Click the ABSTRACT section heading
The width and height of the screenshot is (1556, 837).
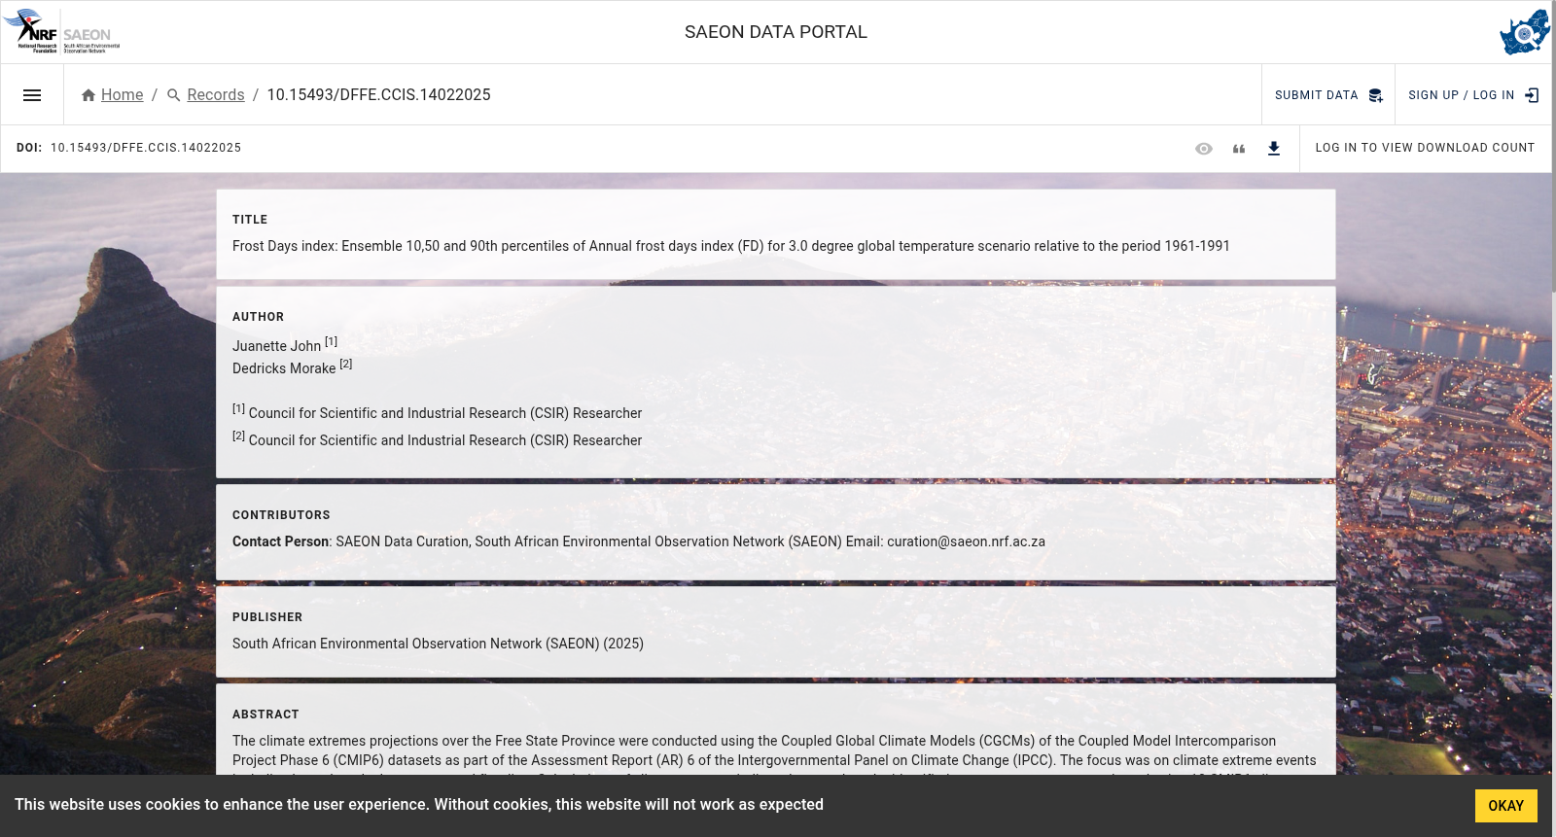pos(265,715)
